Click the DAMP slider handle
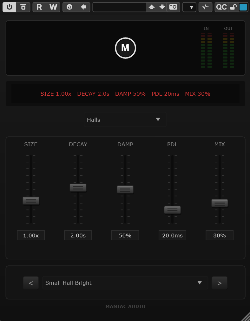The height and width of the screenshot is (321, 250). pos(125,189)
